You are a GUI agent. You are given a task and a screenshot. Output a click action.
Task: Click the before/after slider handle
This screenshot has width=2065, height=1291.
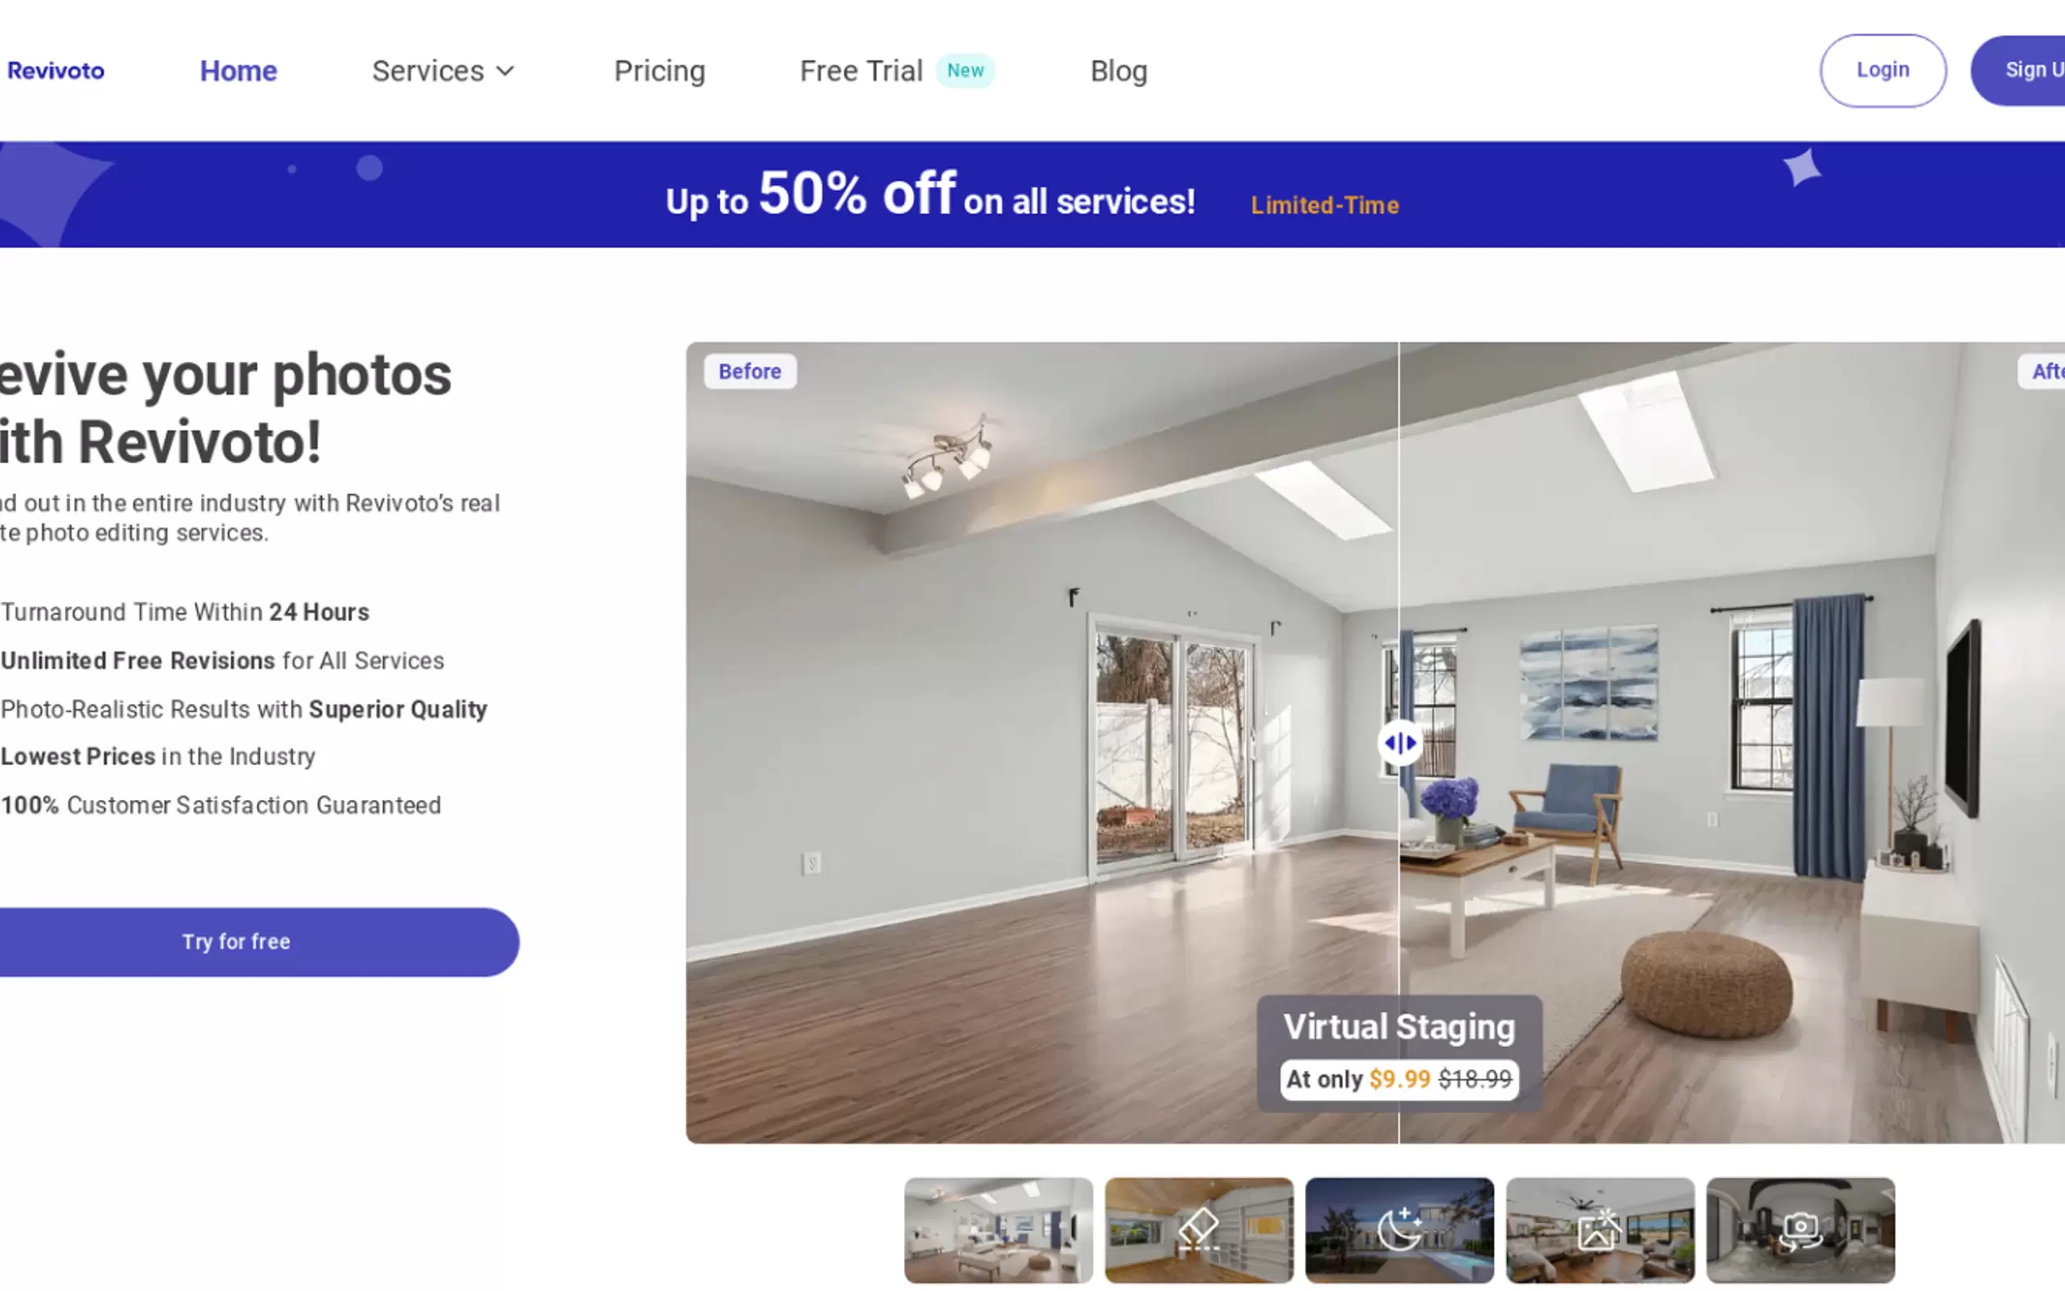coord(1399,743)
